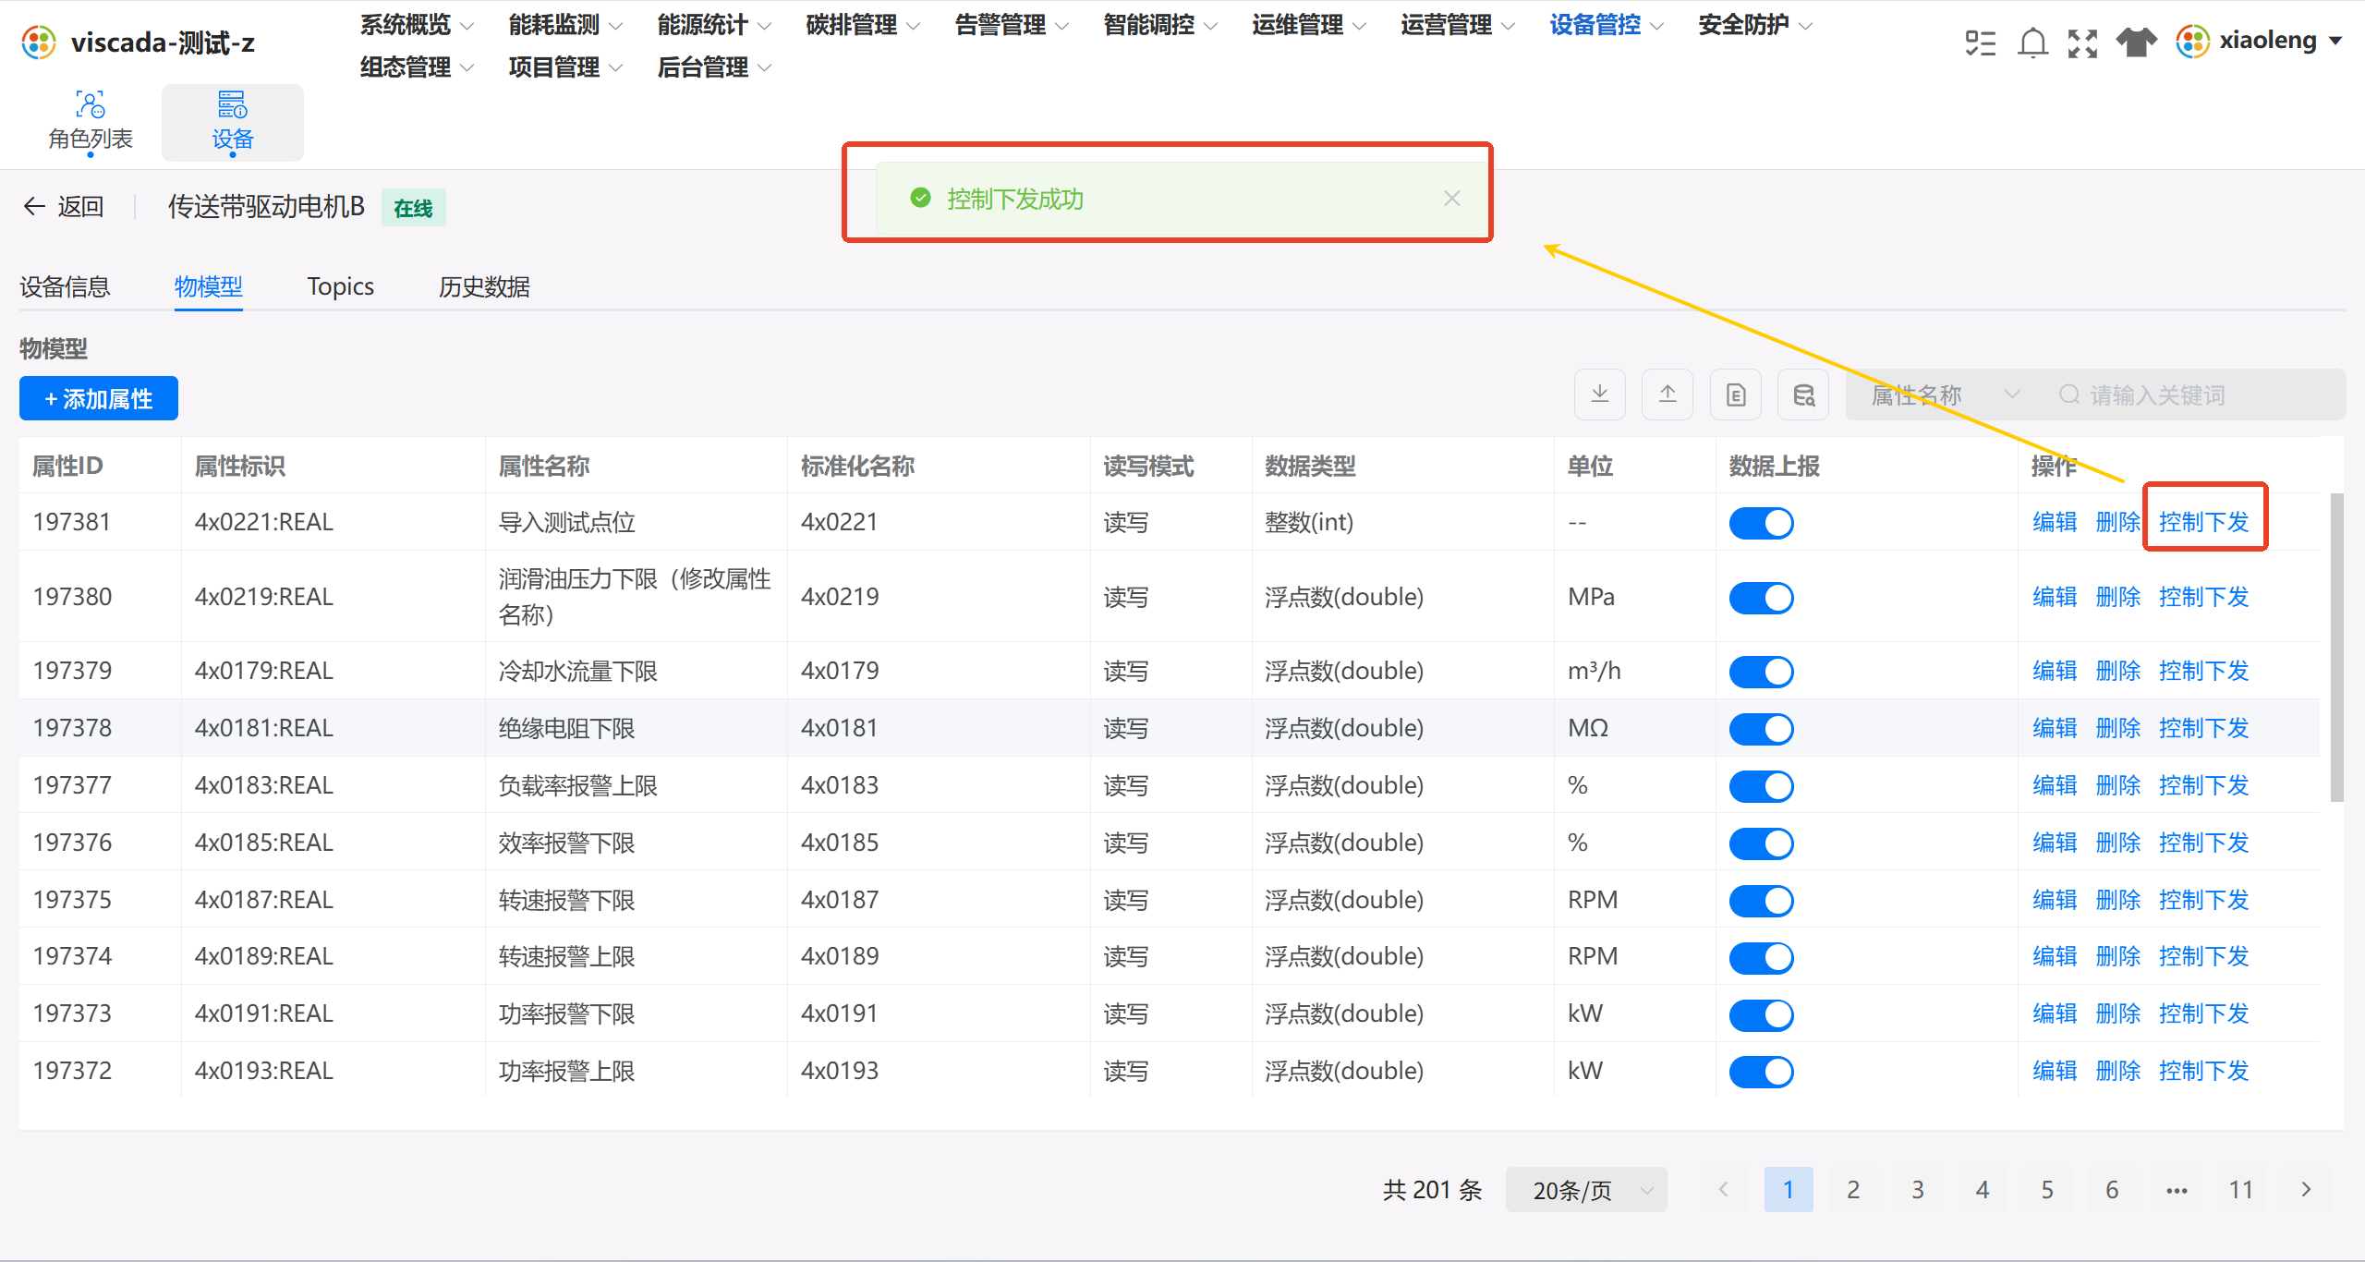Go to page 11
The width and height of the screenshot is (2365, 1262).
pos(2241,1190)
